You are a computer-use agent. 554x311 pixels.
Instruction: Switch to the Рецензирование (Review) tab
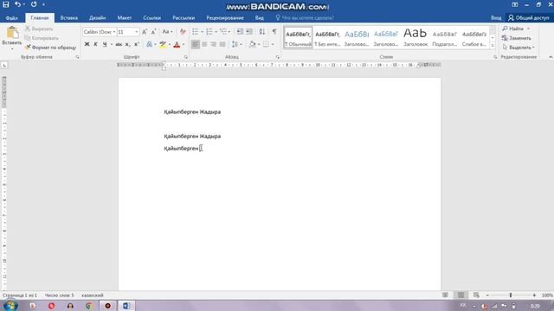pos(225,18)
